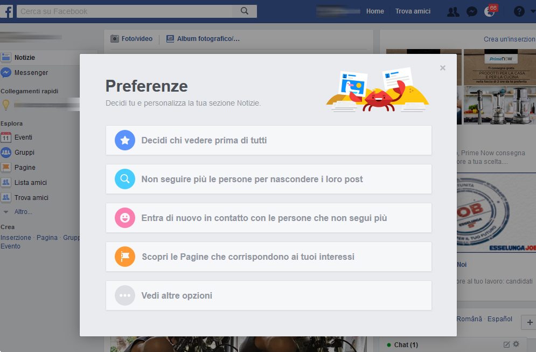Open the Messenger icon in top bar
Screen dimensions: 536x352
(x=472, y=12)
